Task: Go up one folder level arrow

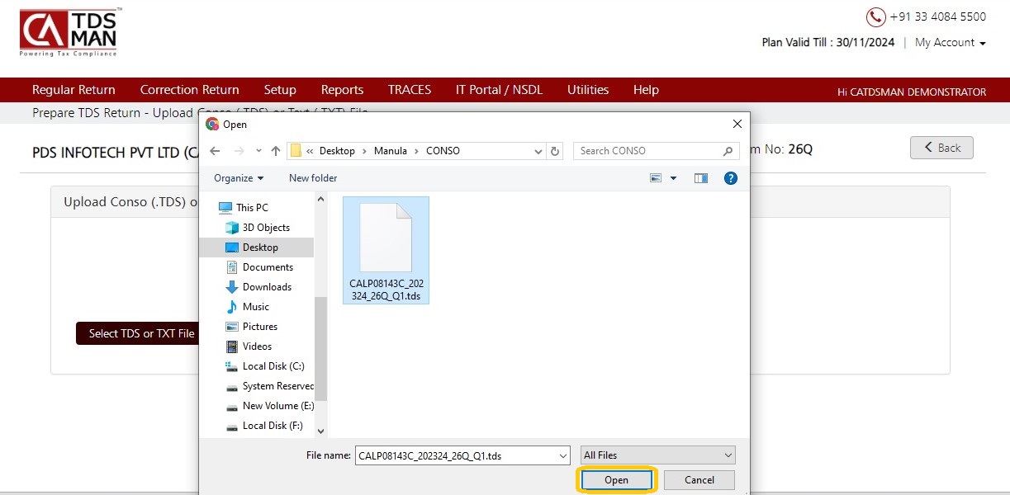Action: point(276,151)
